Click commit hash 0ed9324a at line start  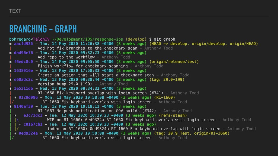(x=28, y=133)
